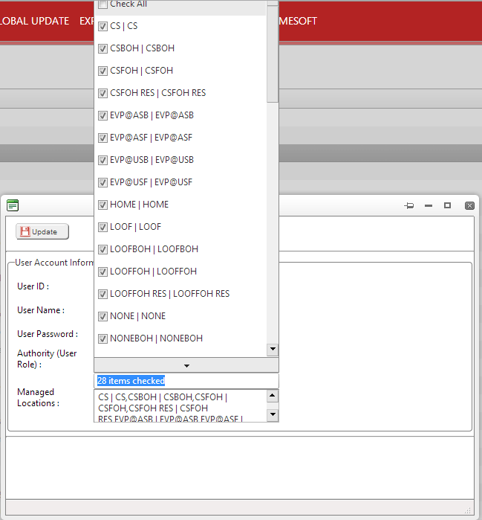The height and width of the screenshot is (520, 482).
Task: Uncheck the CSBOH | CSBOH checkbox
Action: [102, 48]
